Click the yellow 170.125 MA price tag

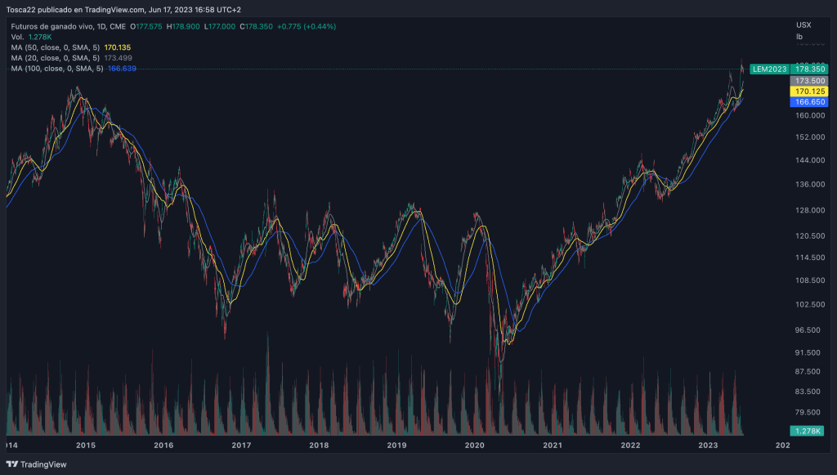pyautogui.click(x=809, y=92)
